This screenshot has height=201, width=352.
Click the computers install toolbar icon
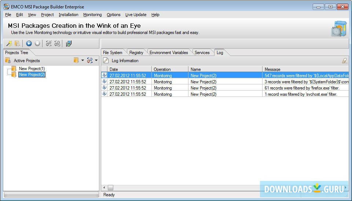click(x=69, y=43)
